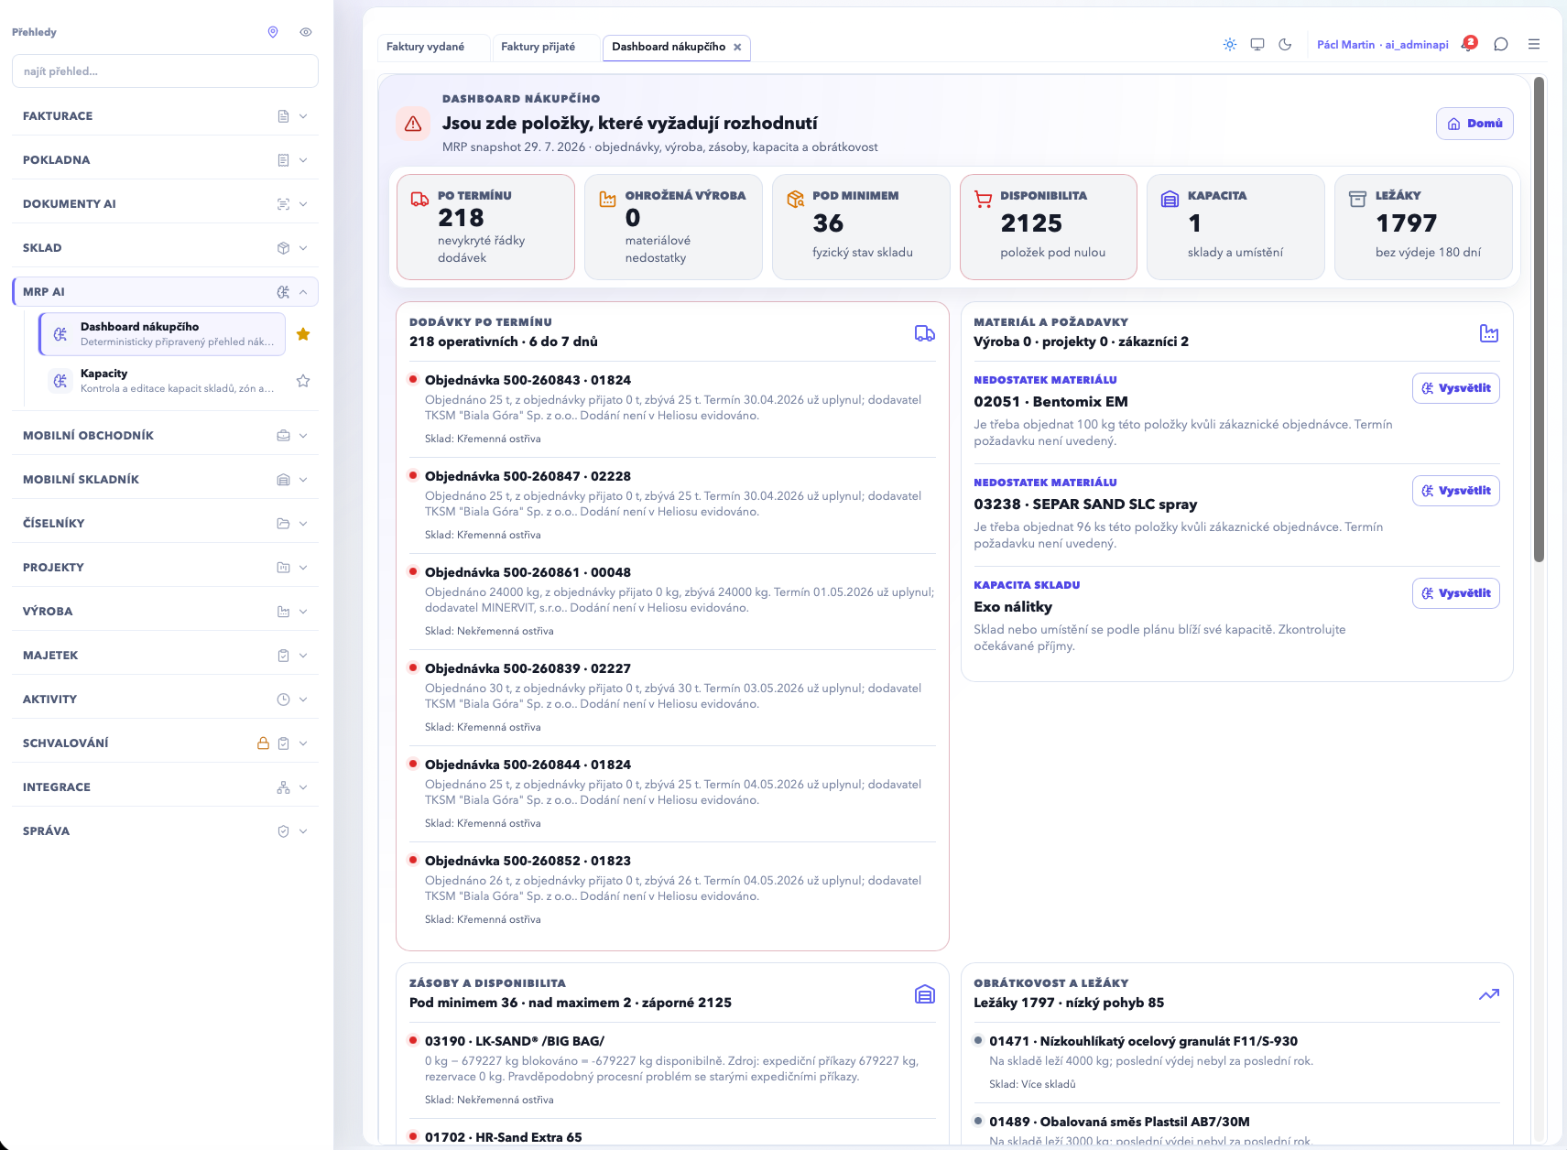1567x1150 pixels.
Task: Click the MOBILNÍ OBCHODNÍK briefcase icon
Action: (x=283, y=436)
